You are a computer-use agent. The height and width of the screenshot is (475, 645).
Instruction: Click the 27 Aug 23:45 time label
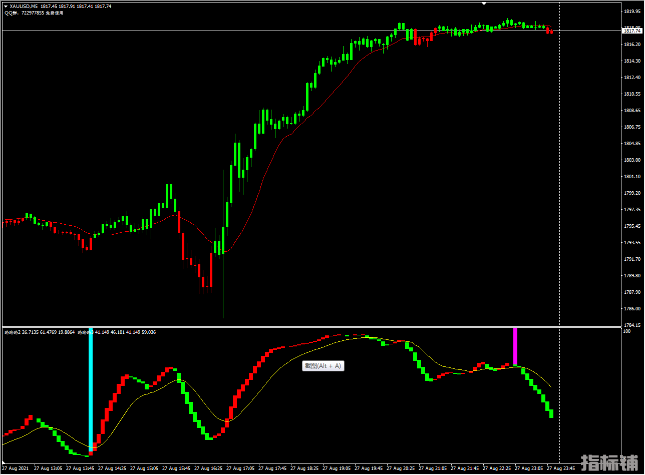click(560, 469)
